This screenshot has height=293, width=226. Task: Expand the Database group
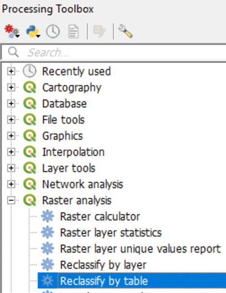(x=11, y=103)
